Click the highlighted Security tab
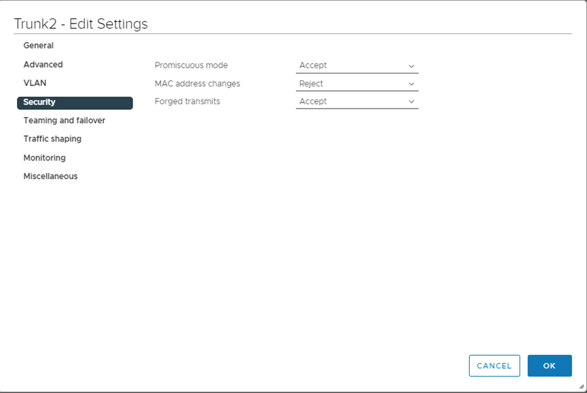587x393 pixels. (75, 103)
